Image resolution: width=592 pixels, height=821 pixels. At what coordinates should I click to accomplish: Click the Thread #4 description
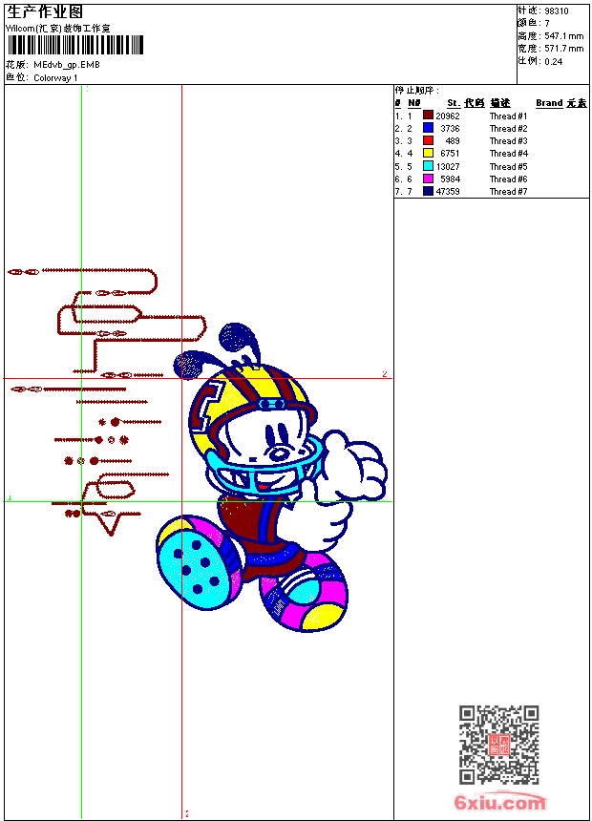tap(509, 154)
